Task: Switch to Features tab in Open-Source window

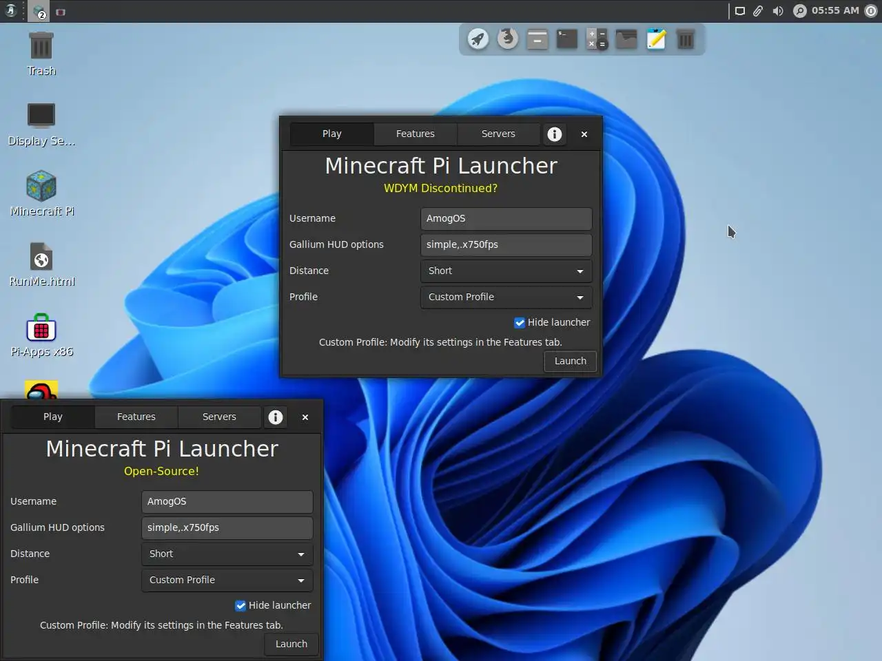Action: [136, 417]
